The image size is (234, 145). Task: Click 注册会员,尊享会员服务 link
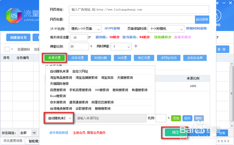tap(89, 133)
